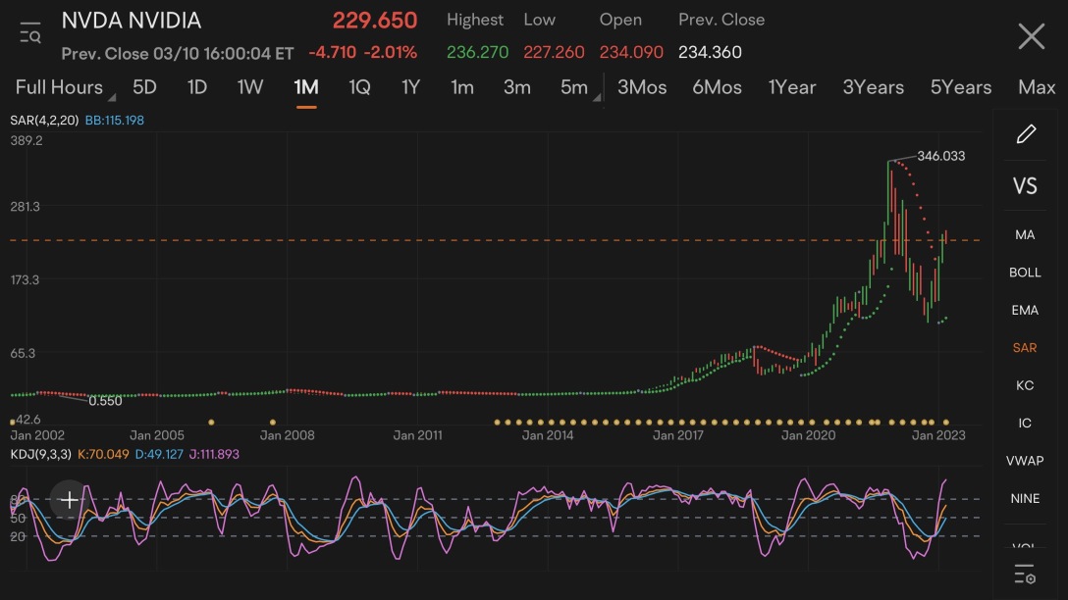Click the SAR(4,2,20) indicator label
This screenshot has width=1068, height=600.
44,121
